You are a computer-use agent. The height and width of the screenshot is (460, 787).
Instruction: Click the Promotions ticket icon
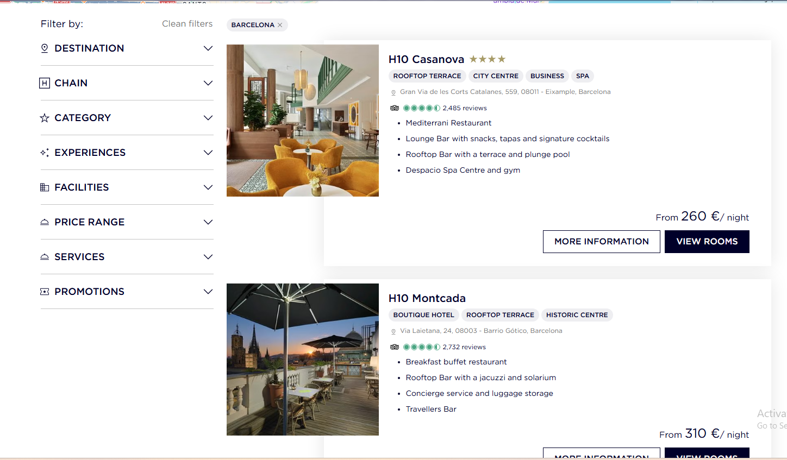[45, 292]
